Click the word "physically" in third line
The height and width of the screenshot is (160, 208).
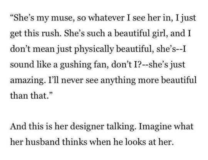coord(94,49)
